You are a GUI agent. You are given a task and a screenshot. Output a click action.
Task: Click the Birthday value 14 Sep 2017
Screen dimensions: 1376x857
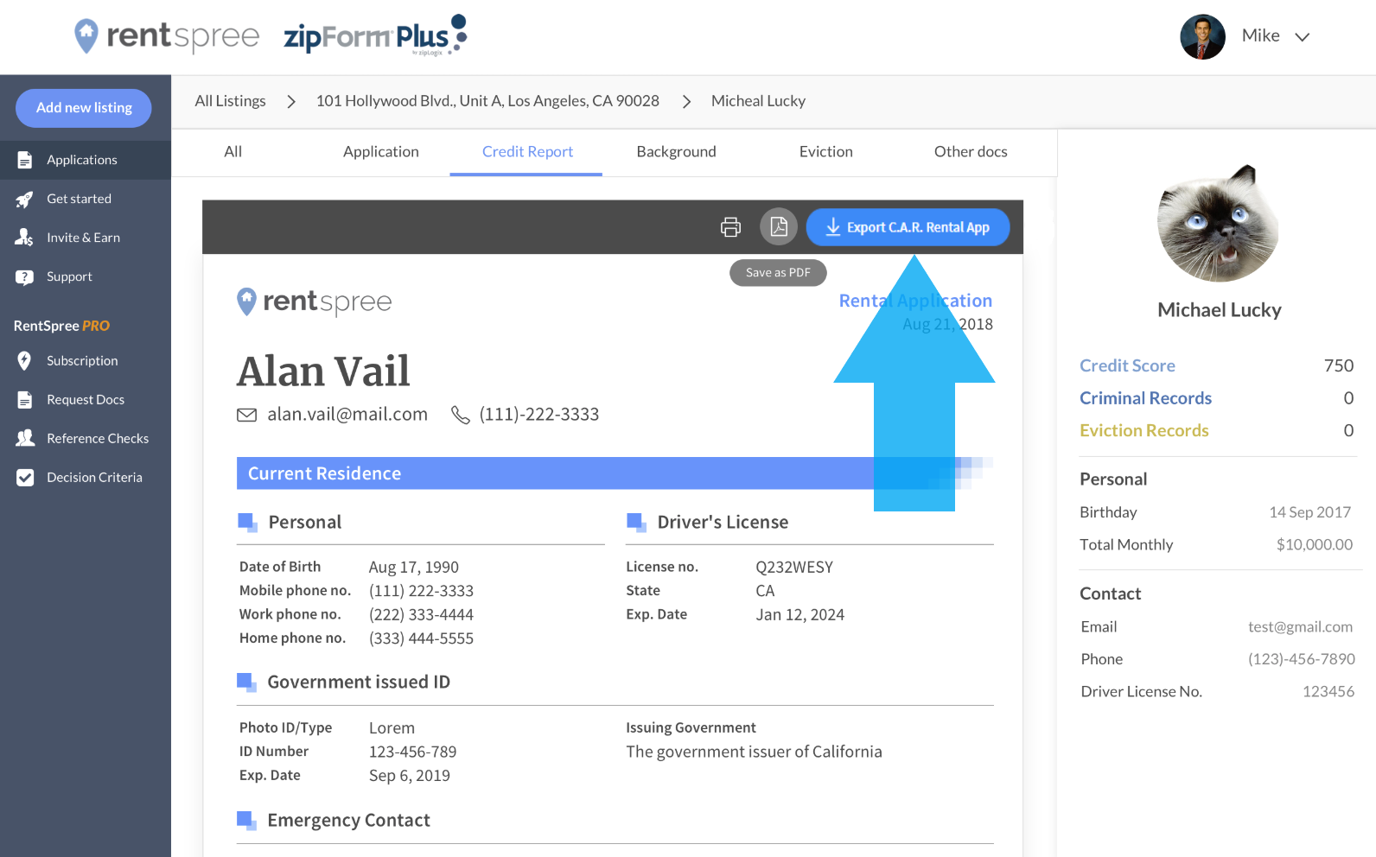(x=1309, y=512)
